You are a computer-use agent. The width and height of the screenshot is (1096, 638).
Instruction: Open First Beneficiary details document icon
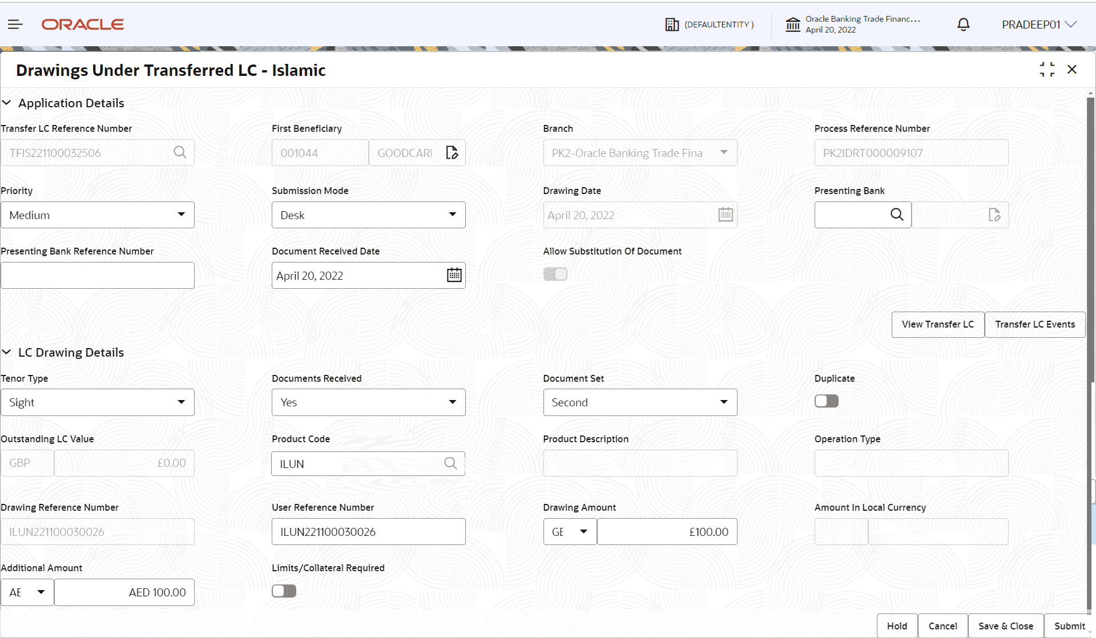tap(452, 152)
